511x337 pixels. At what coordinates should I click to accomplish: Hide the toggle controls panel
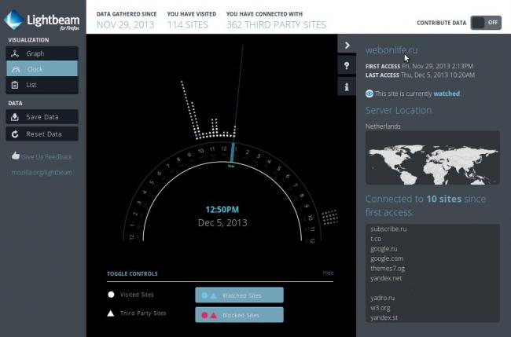pos(328,273)
